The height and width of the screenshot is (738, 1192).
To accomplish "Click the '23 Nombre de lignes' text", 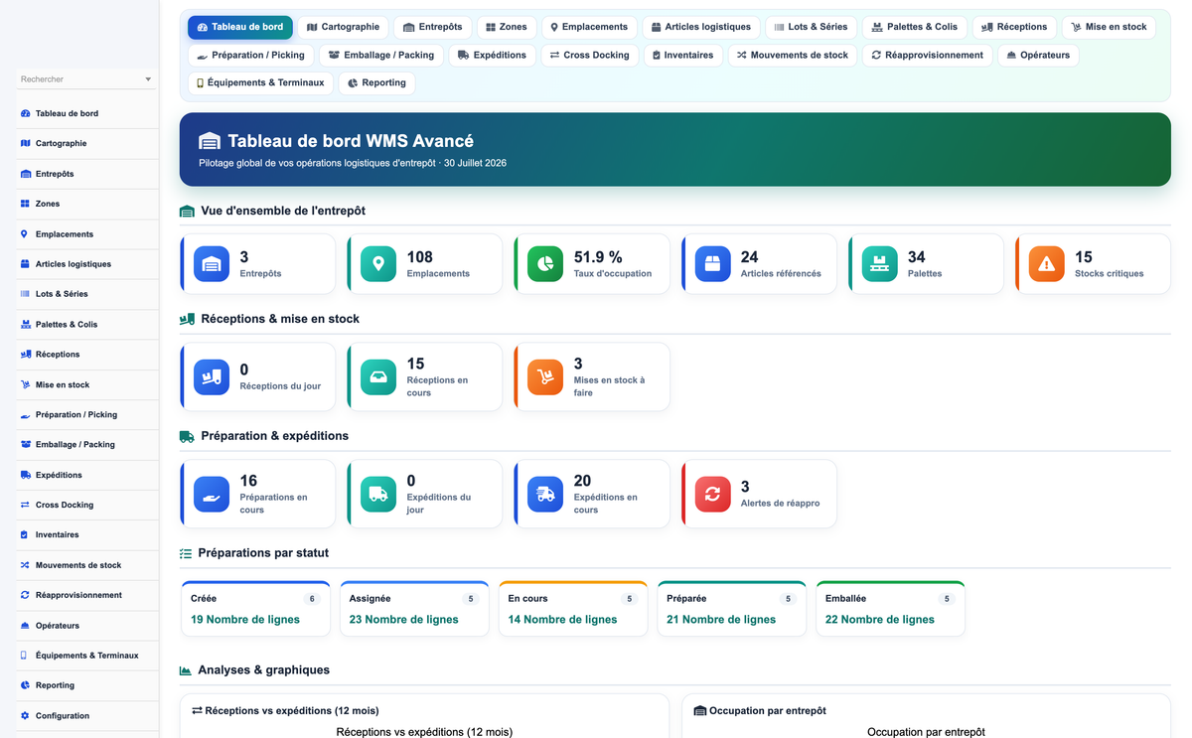I will pyautogui.click(x=403, y=619).
